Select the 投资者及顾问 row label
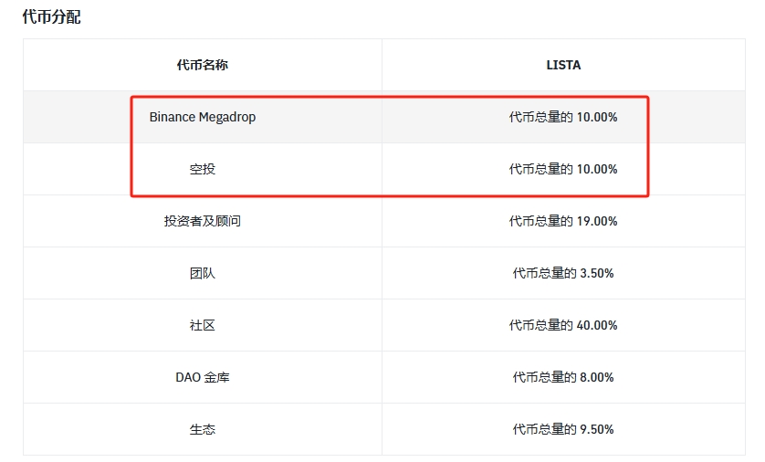This screenshot has width=765, height=462. click(202, 221)
